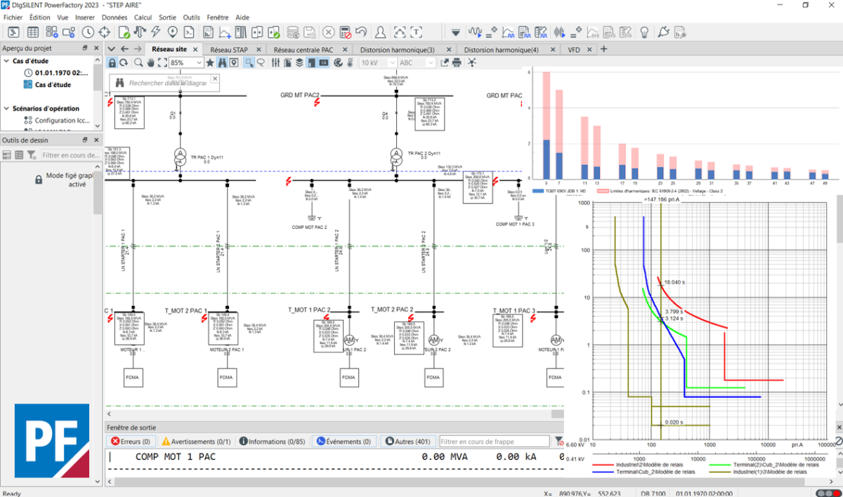Click the insert plot icon with blue plus

pyautogui.click(x=225, y=32)
